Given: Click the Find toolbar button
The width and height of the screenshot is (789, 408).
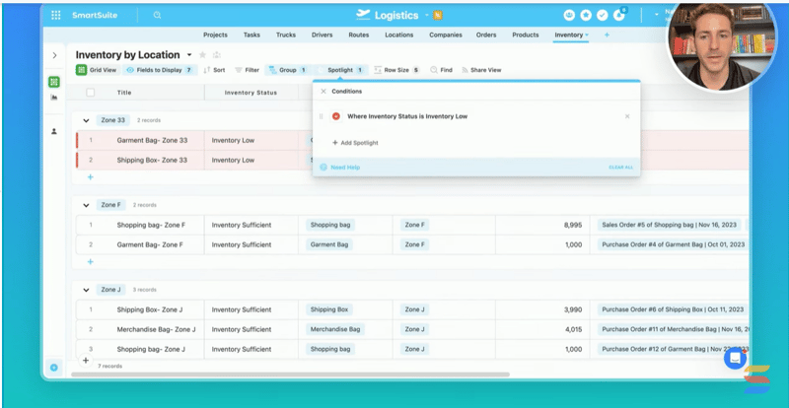Looking at the screenshot, I should click(441, 70).
